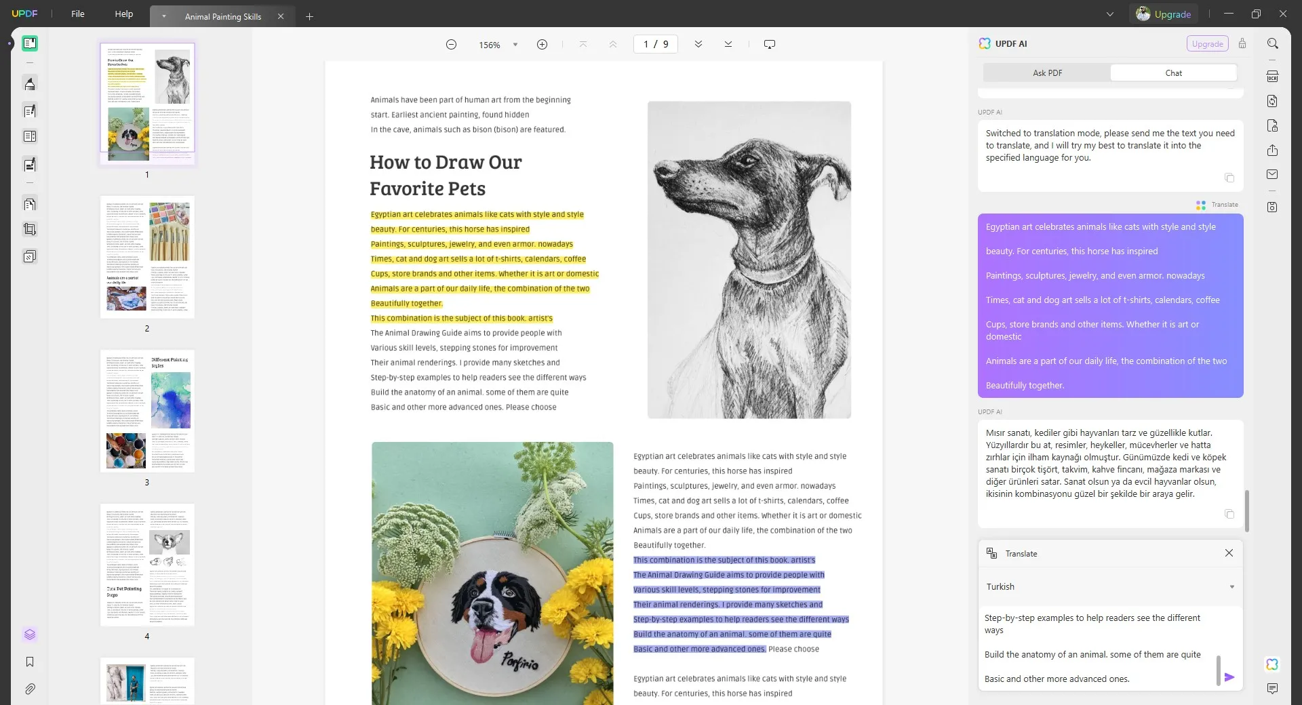Start presentation slideshow mode
The height and width of the screenshot is (705, 1302).
click(x=770, y=44)
